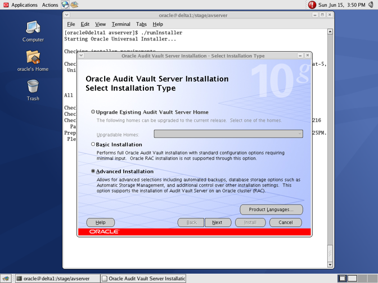Open the volume speaker icon in top panel
Screen dimensions: 378x283
371,4
